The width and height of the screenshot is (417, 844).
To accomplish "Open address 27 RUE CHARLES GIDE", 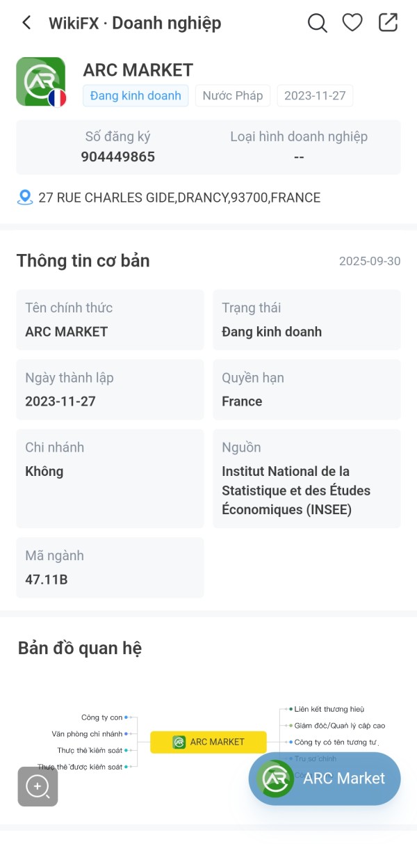I will point(179,198).
